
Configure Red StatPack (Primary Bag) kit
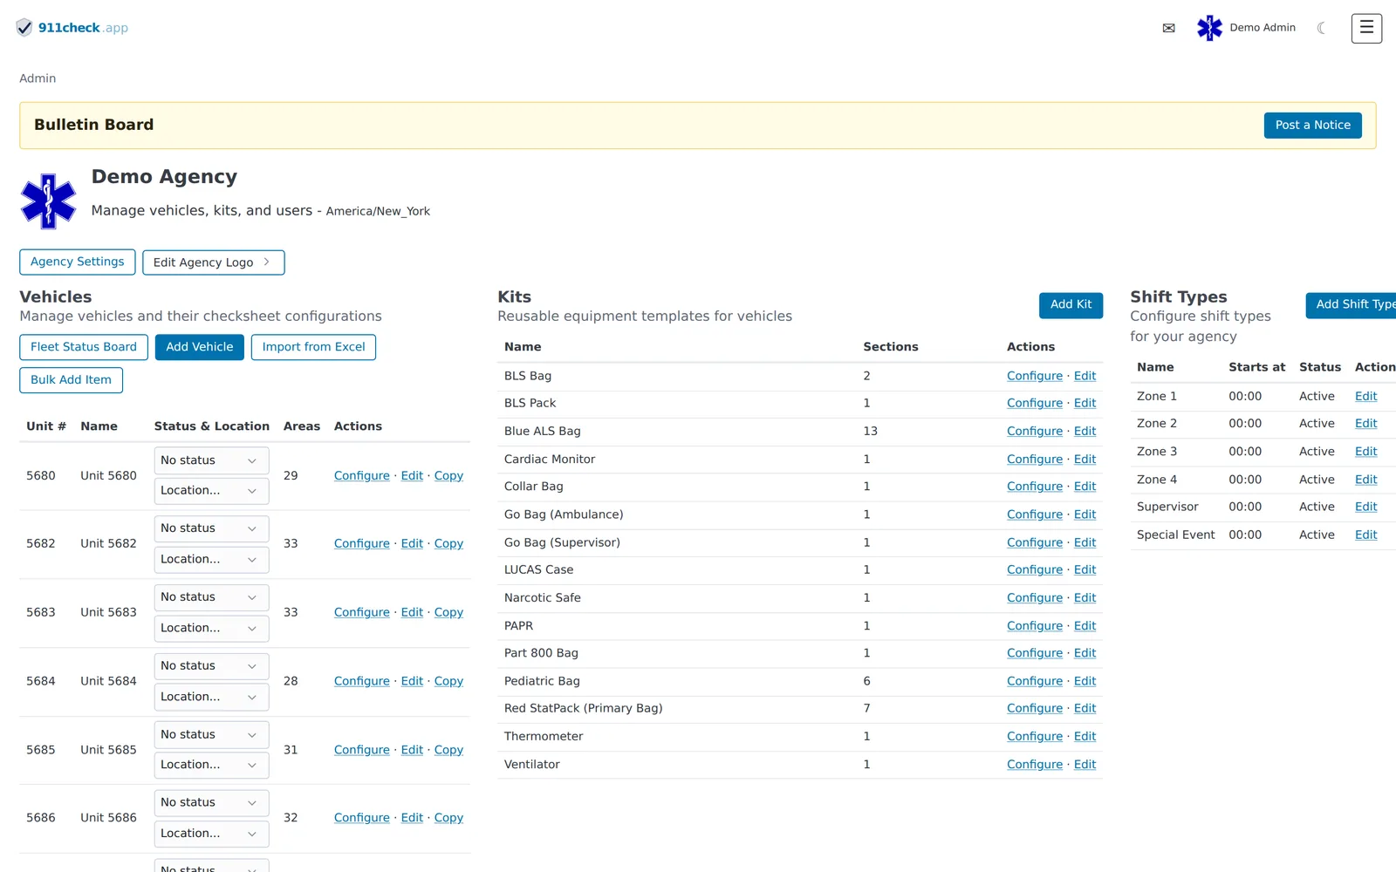[x=1035, y=709]
